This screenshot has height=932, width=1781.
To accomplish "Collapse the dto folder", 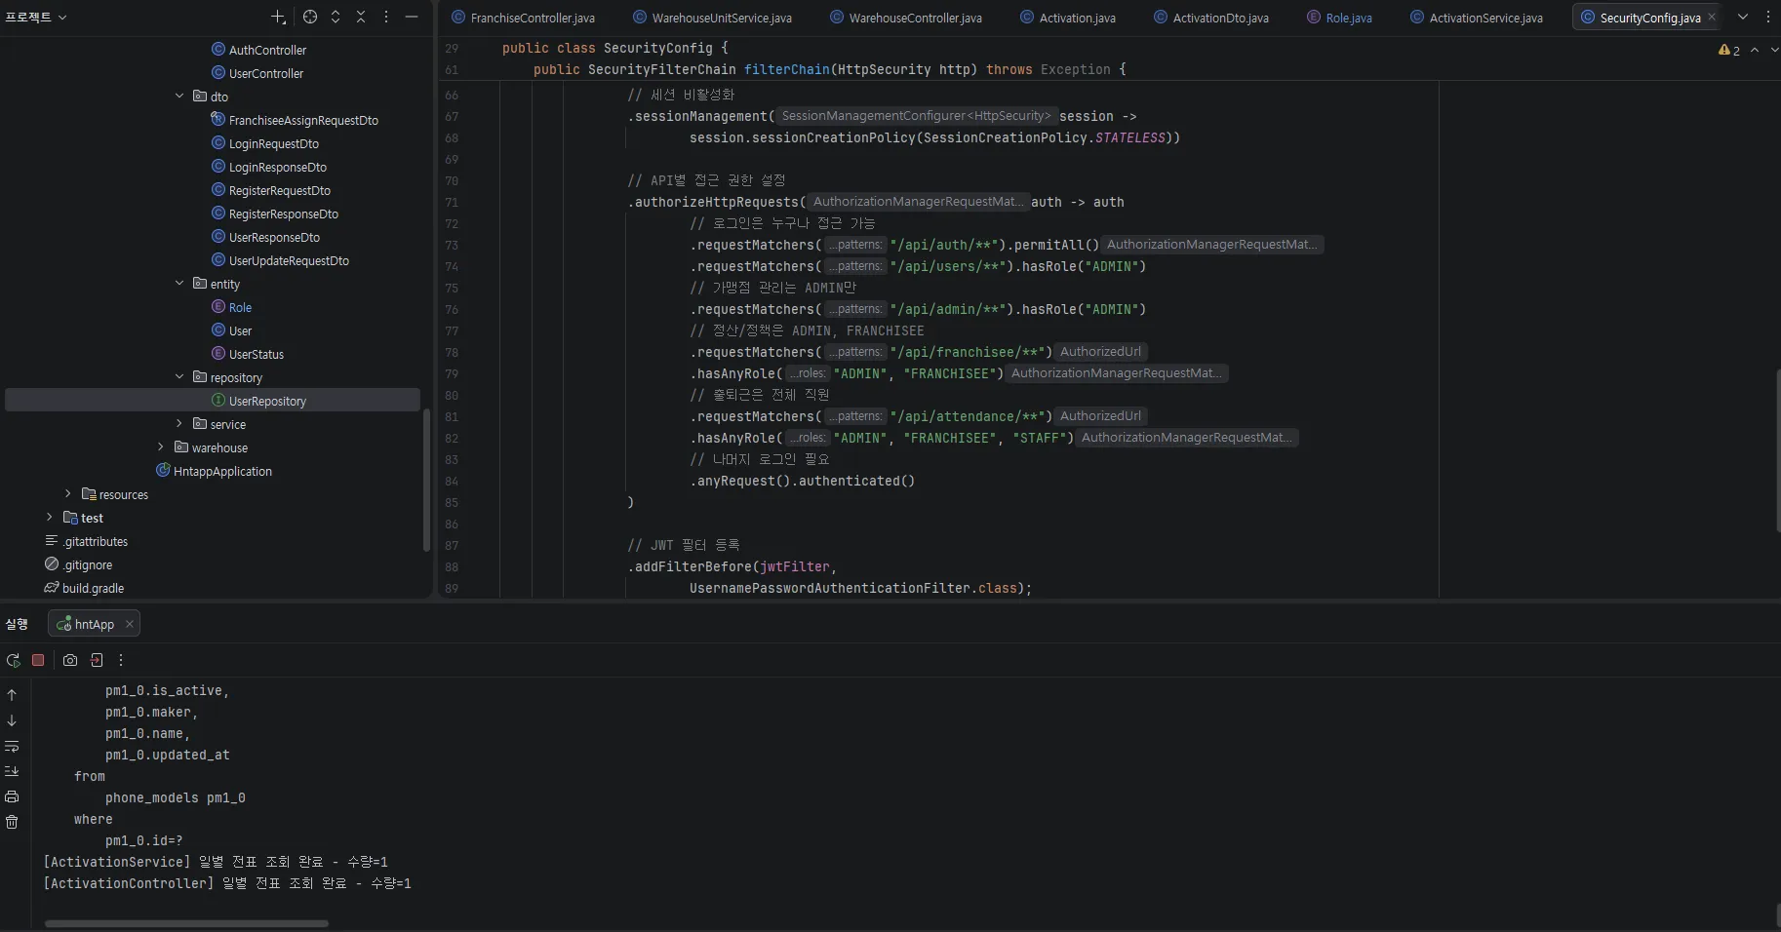I will (179, 97).
